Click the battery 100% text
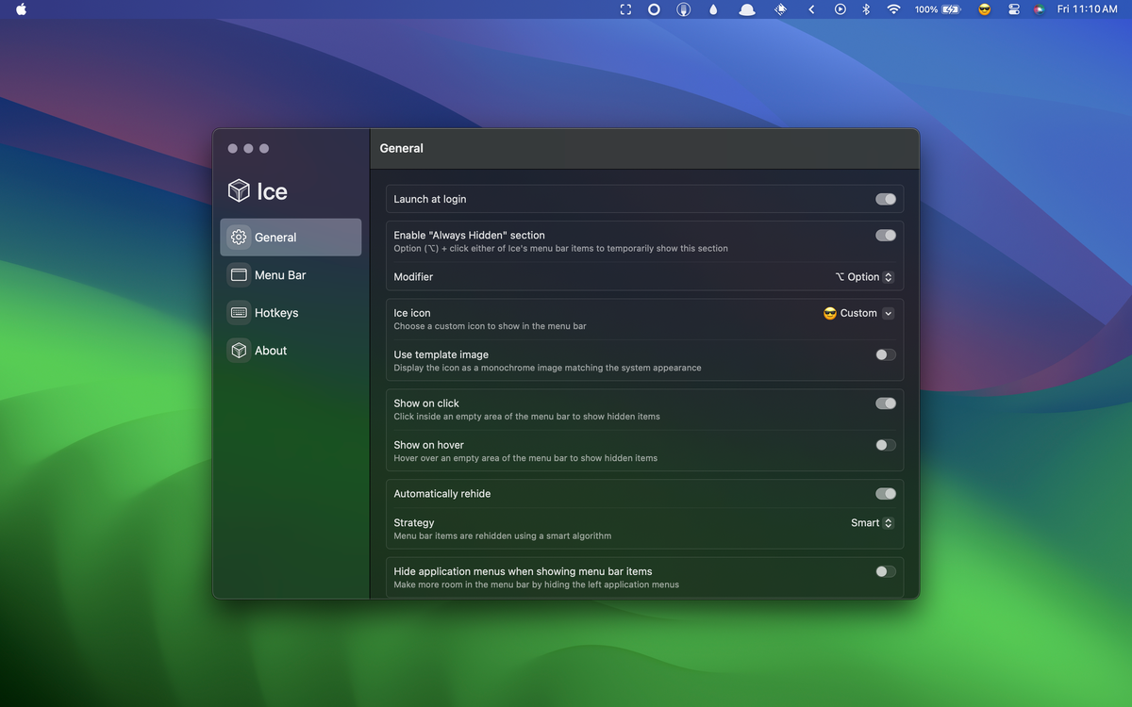The image size is (1132, 707). [x=925, y=9]
